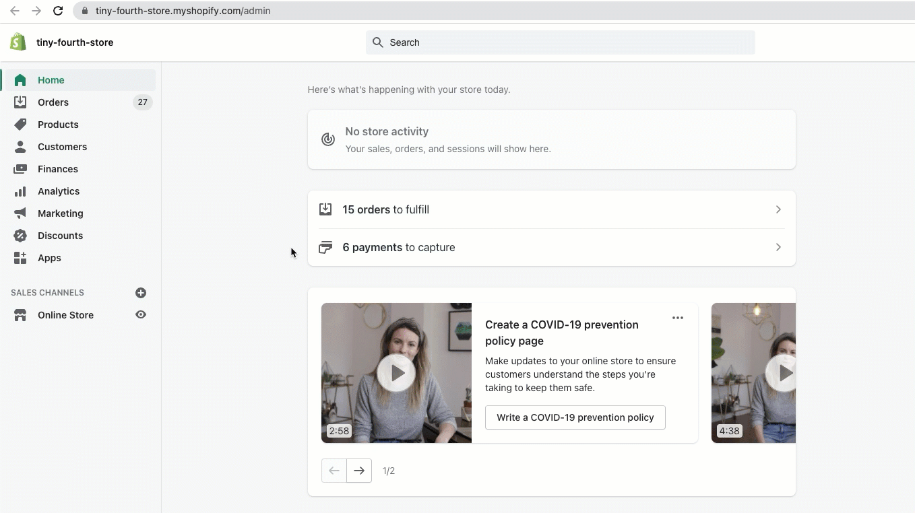Click the Search input field
915x513 pixels.
(x=561, y=42)
